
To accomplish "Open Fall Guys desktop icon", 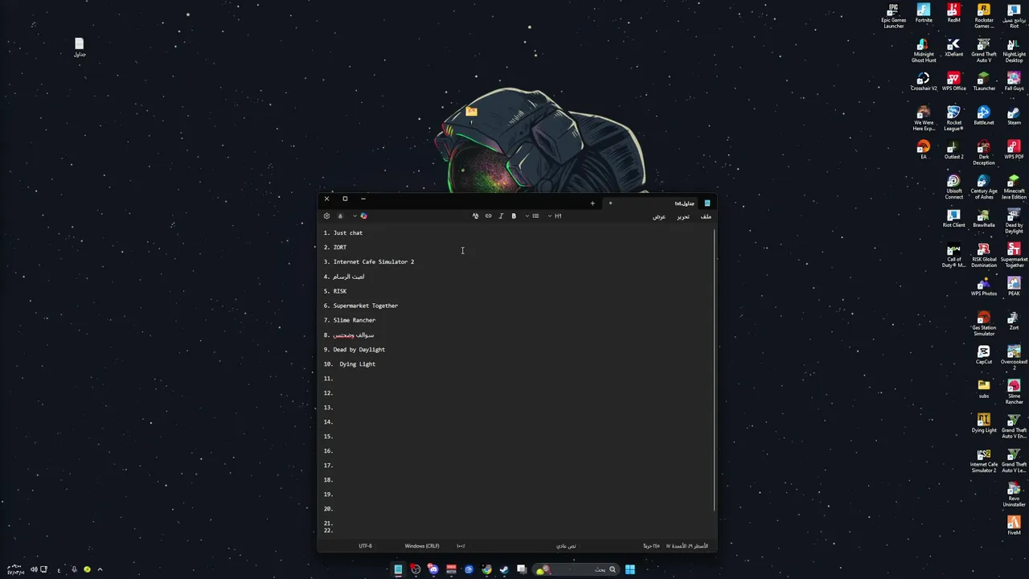I will point(1014,81).
